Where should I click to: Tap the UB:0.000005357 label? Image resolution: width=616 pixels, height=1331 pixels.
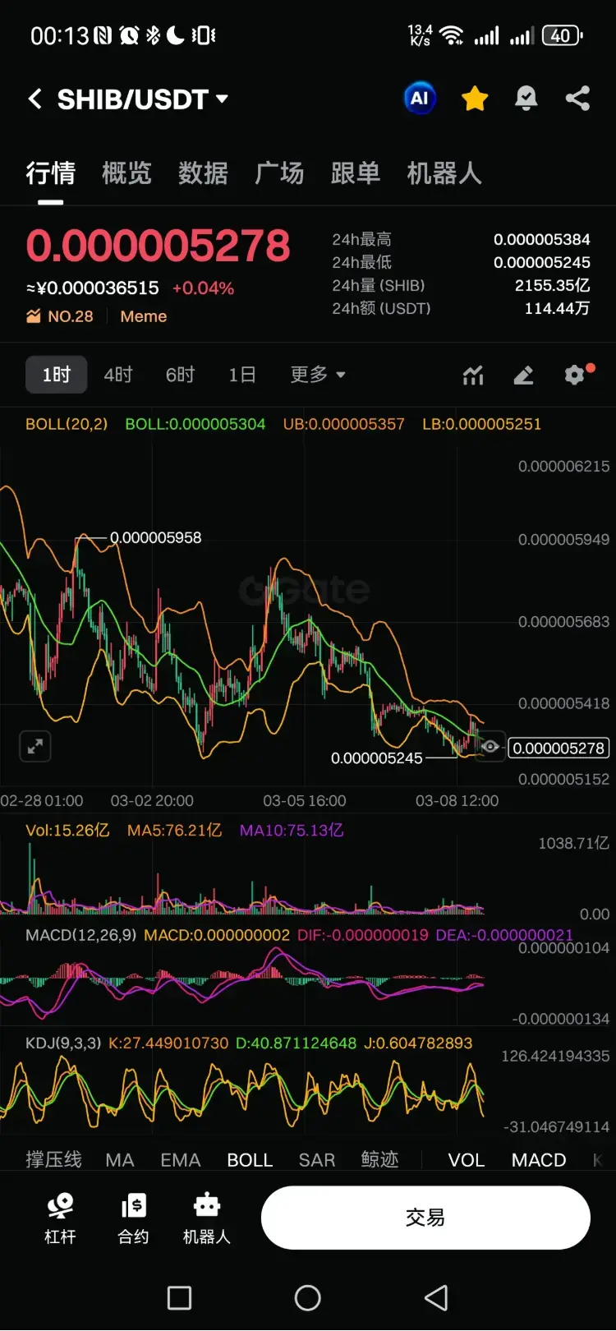(x=344, y=424)
